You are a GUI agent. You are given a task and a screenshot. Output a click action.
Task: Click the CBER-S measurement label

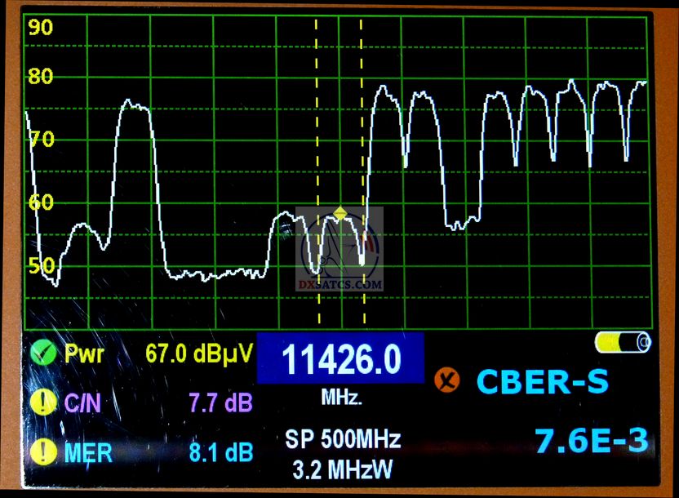[542, 381]
